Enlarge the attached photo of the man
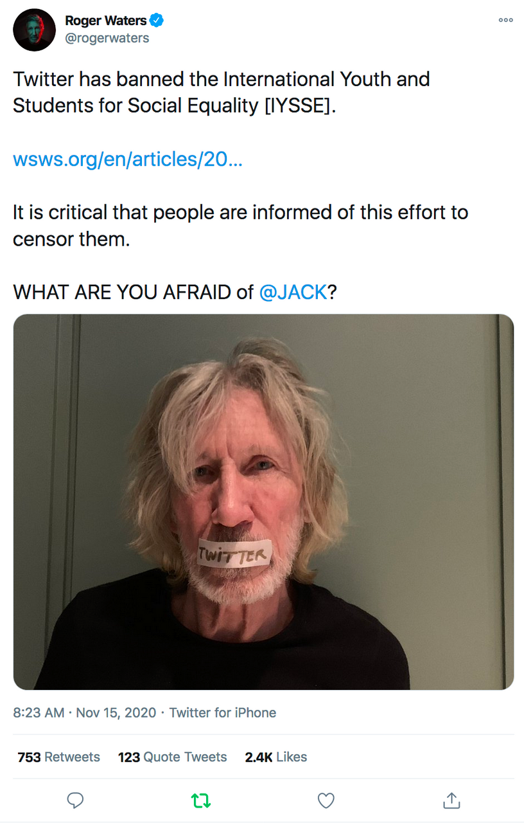Viewport: 524px width, 823px height. (263, 502)
